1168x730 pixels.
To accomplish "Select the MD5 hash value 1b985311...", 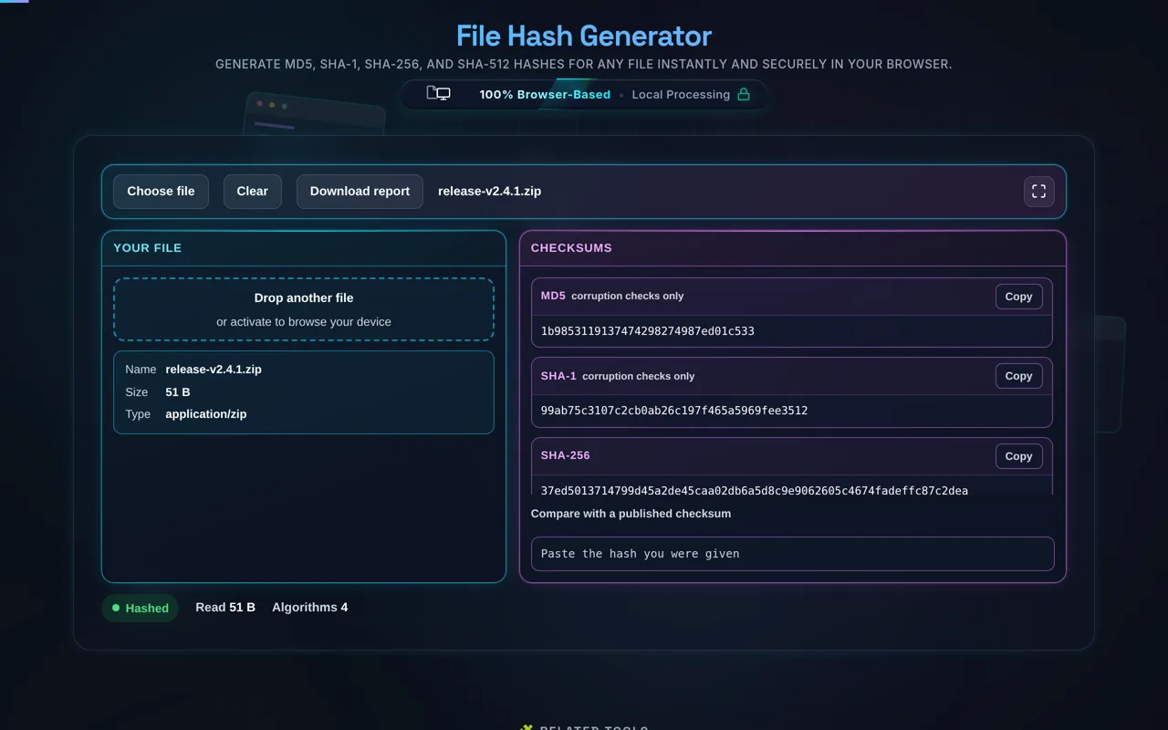I will pyautogui.click(x=648, y=331).
